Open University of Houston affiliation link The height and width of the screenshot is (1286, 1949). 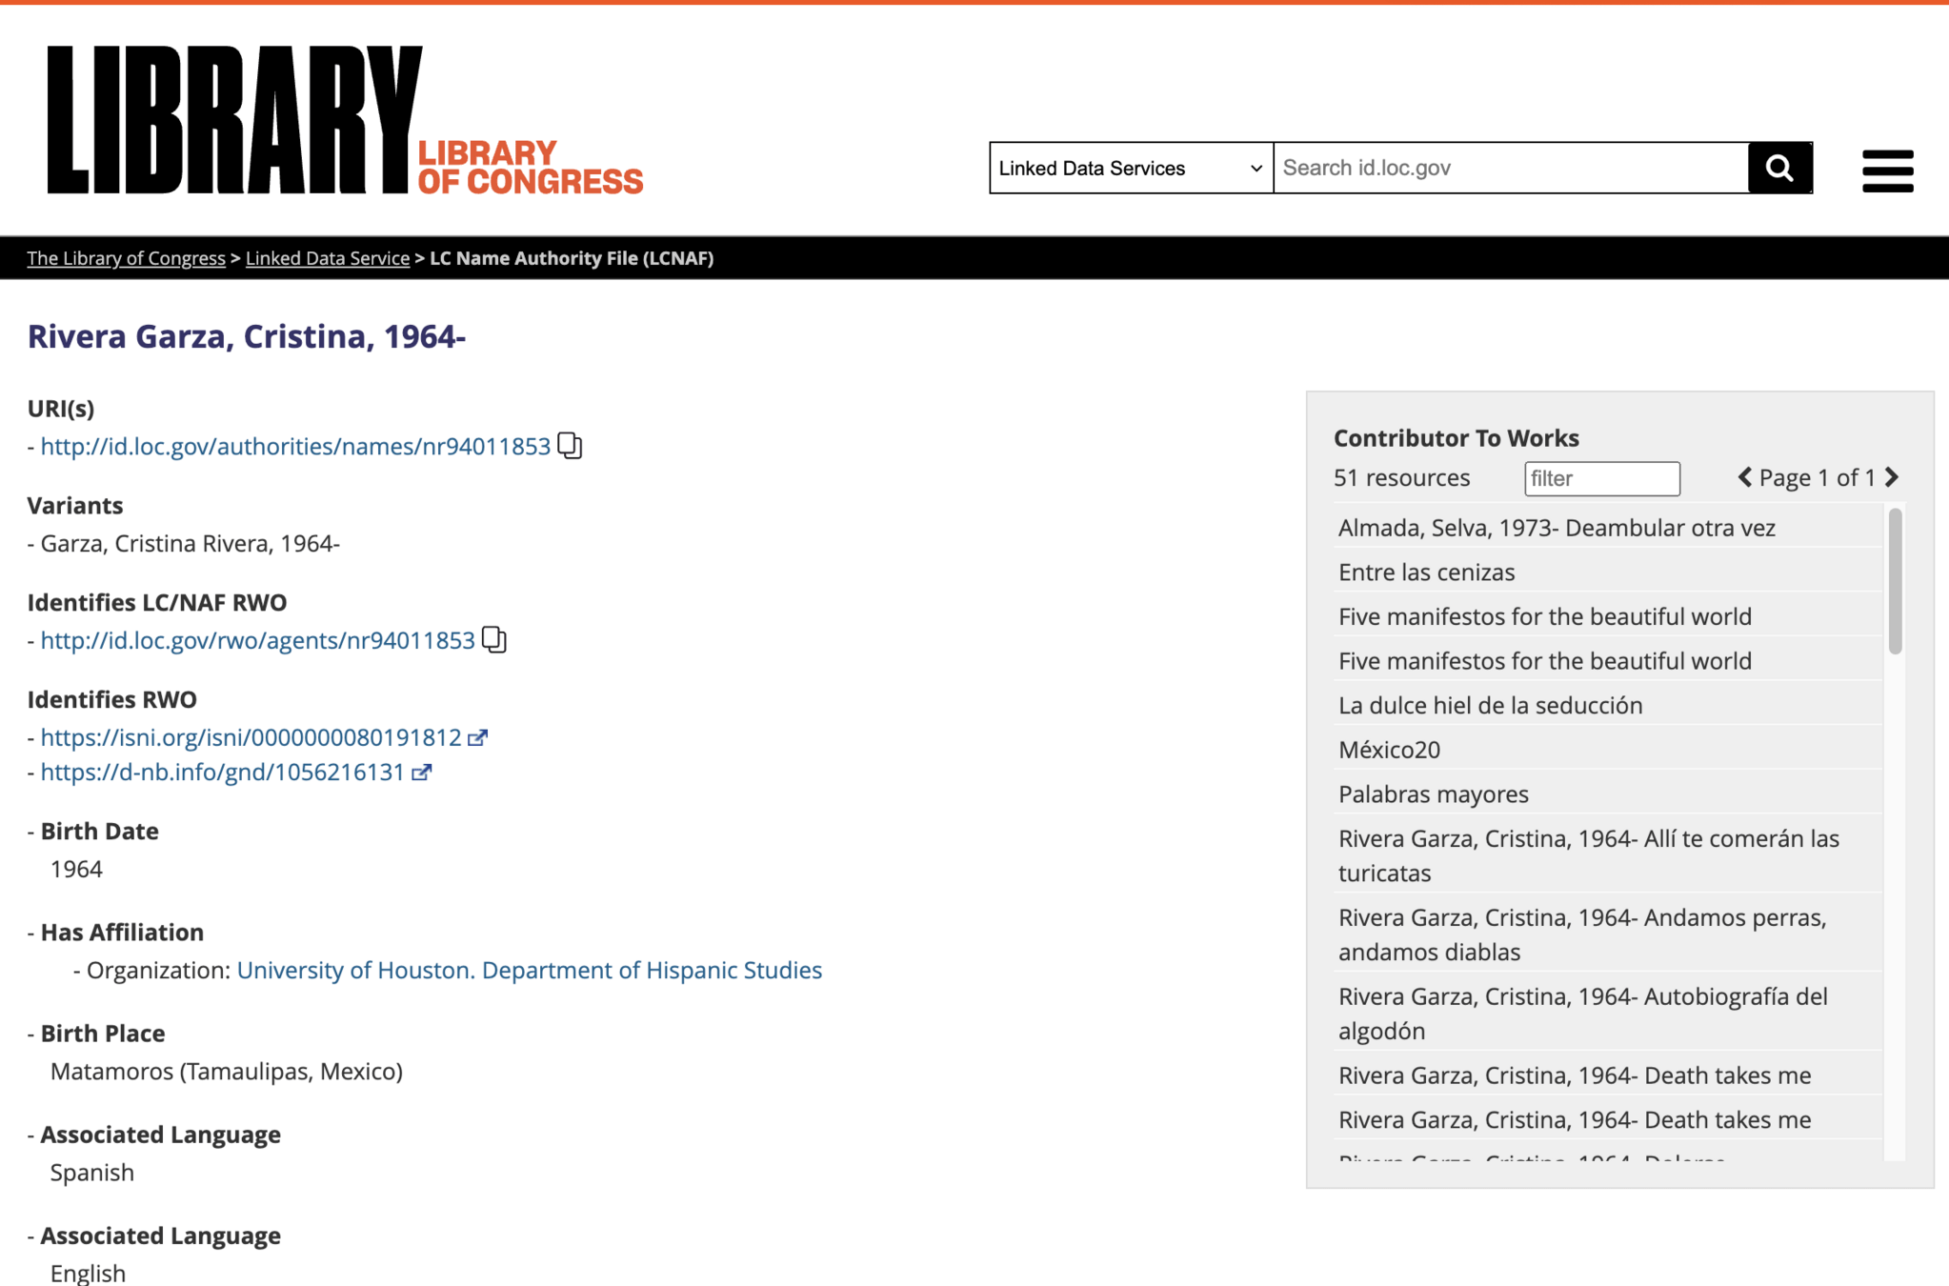point(529,970)
